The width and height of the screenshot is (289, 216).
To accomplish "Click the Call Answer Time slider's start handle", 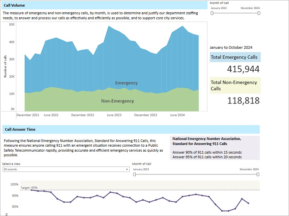I will (x=134, y=175).
